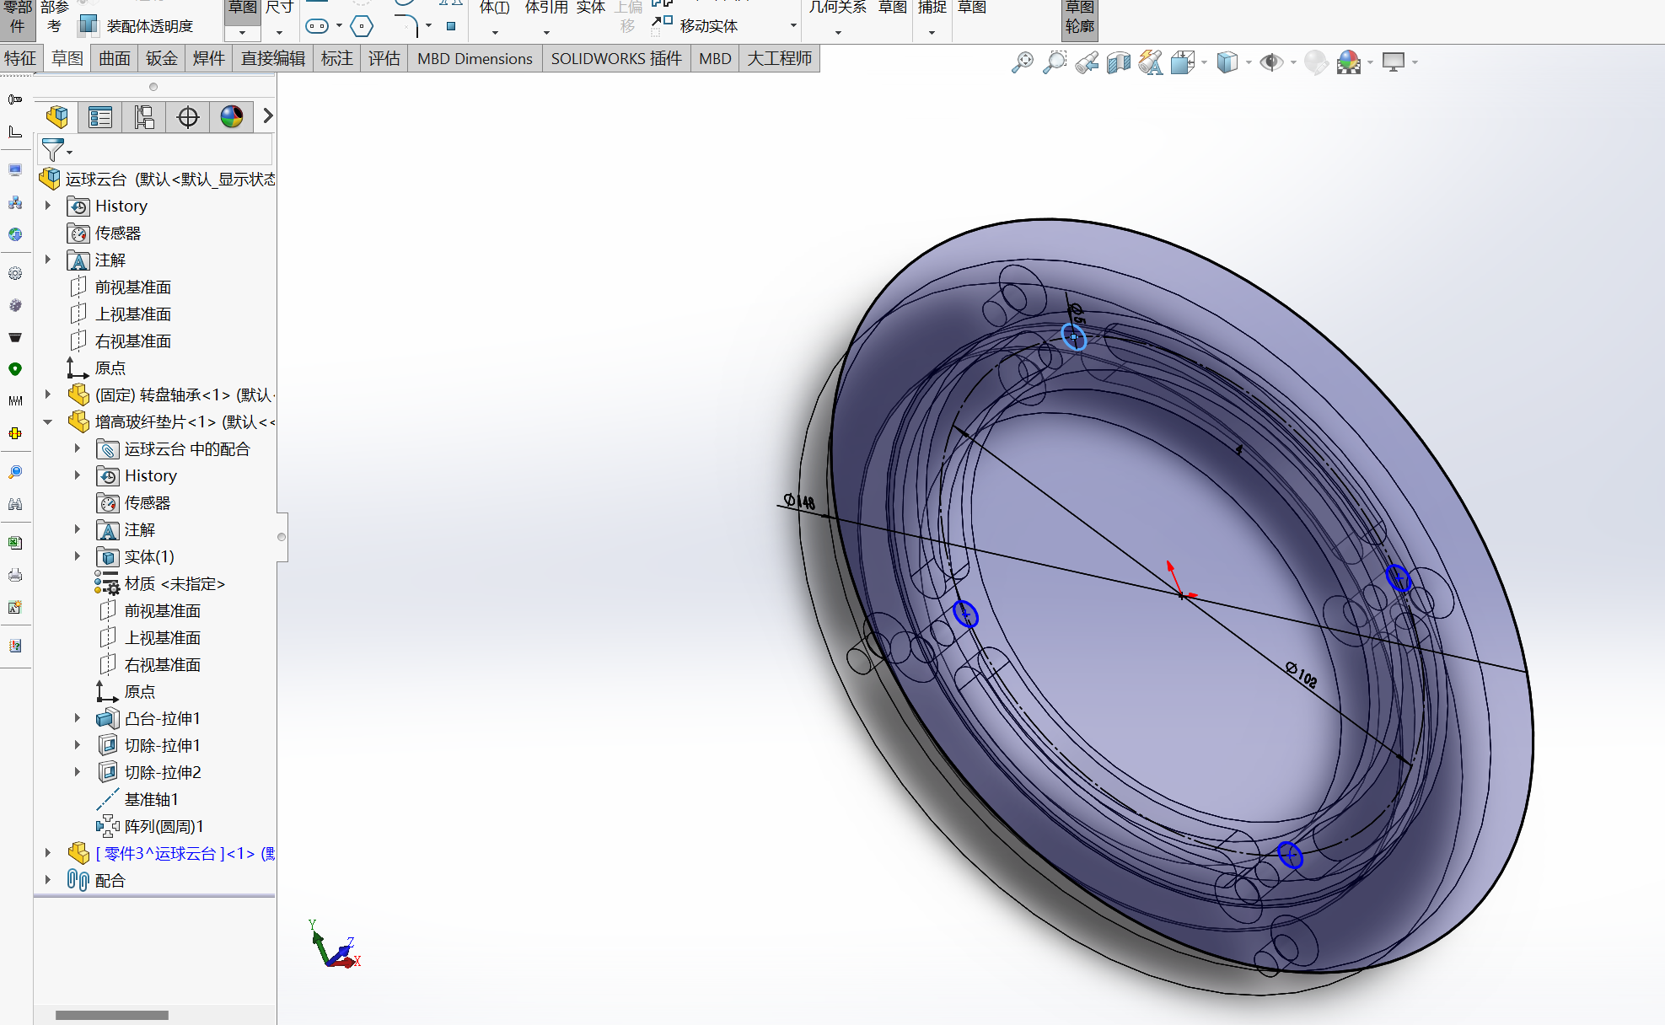Screen dimensions: 1665x1025
Task: Open the SOLIDWORKS 插件 tab
Action: point(616,58)
